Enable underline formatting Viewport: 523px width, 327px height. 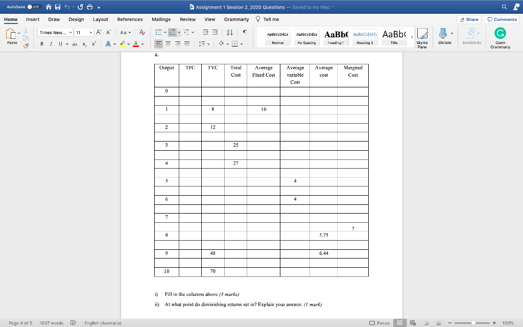point(60,43)
